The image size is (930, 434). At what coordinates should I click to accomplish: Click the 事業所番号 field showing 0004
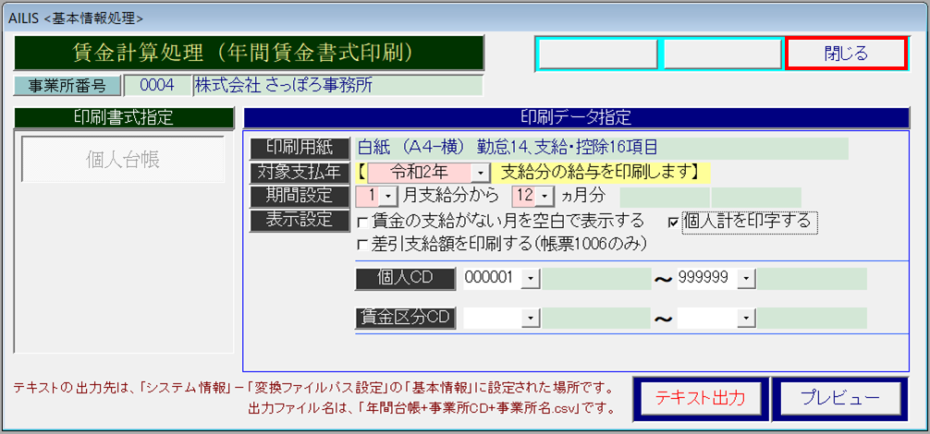click(157, 86)
